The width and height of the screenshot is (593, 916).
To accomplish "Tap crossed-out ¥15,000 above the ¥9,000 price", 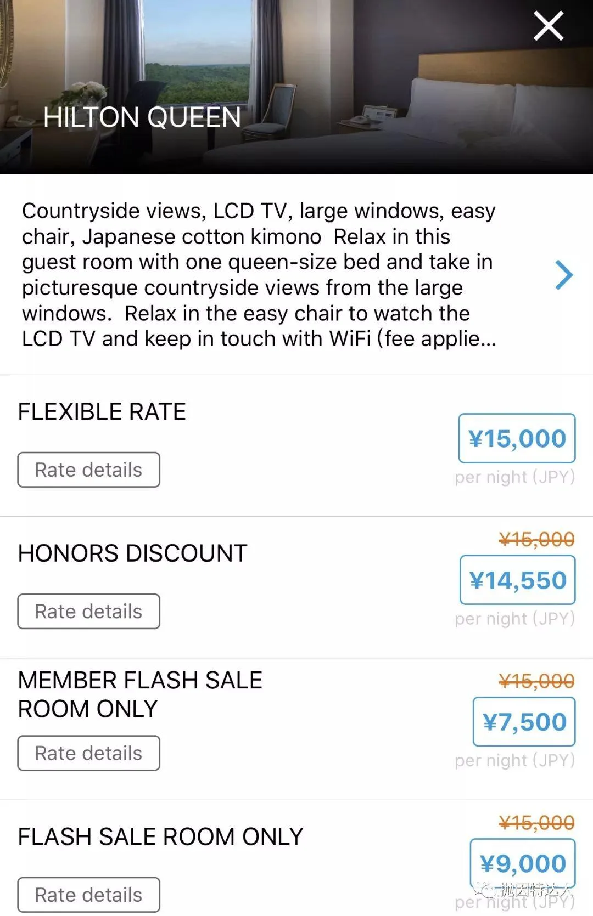I will point(536,823).
